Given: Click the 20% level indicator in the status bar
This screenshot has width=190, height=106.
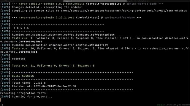Looking at the screenshot, I should (x=179, y=105).
